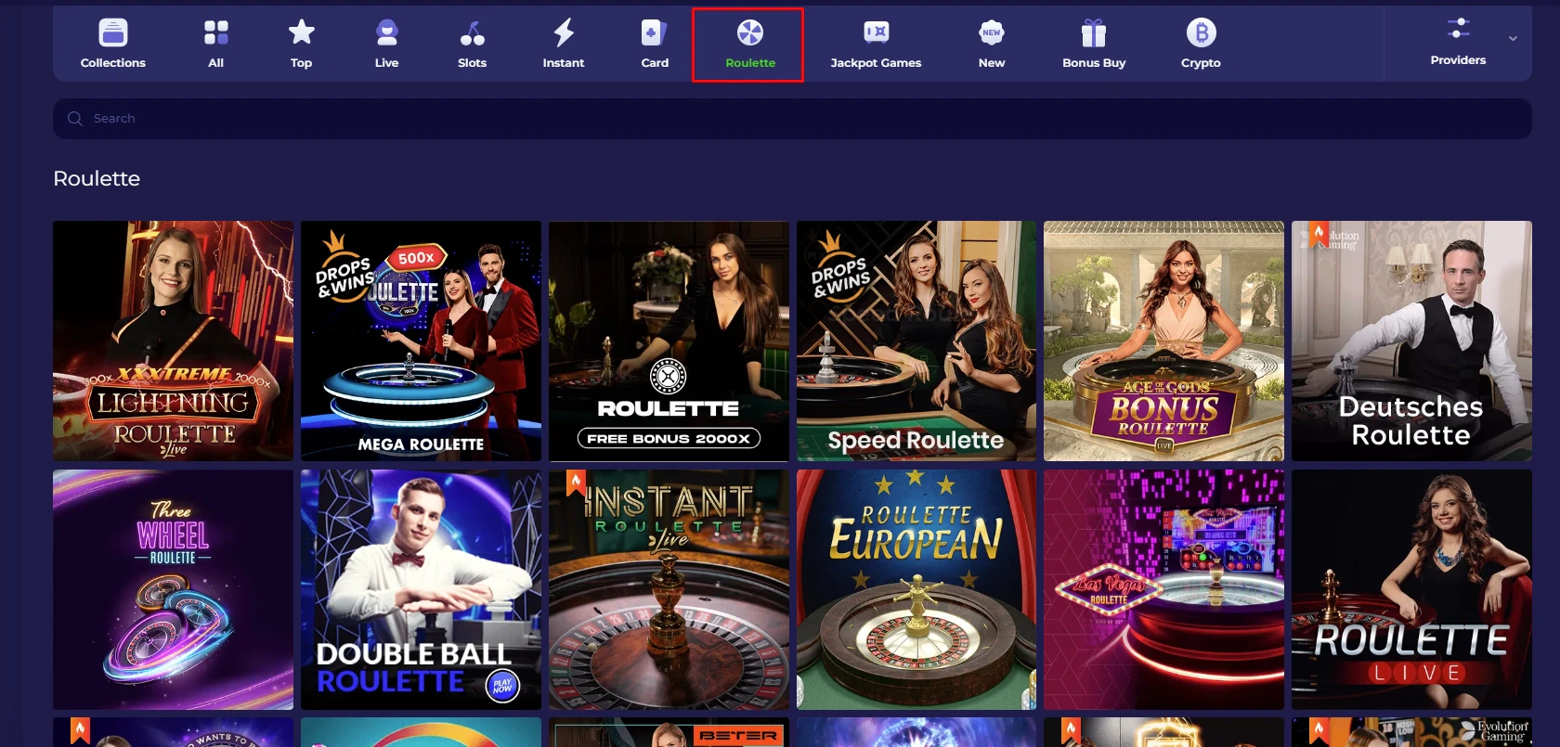Switch to the Instant tab label
This screenshot has width=1560, height=747.
(564, 63)
